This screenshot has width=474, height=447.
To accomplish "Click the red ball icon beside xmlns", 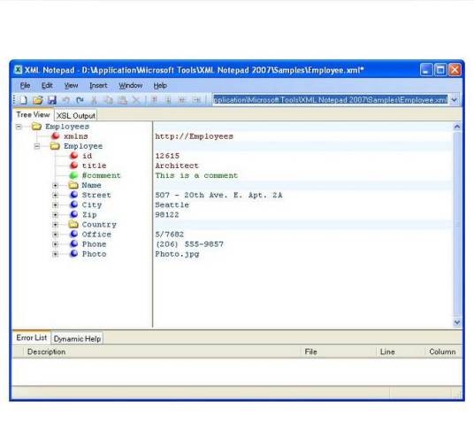I will (x=56, y=136).
